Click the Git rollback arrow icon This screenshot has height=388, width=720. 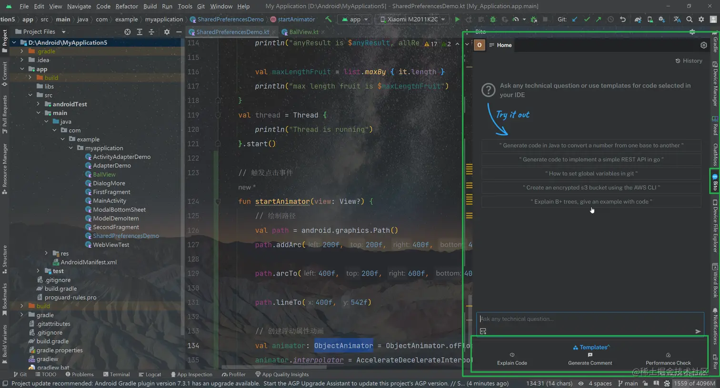pyautogui.click(x=622, y=20)
